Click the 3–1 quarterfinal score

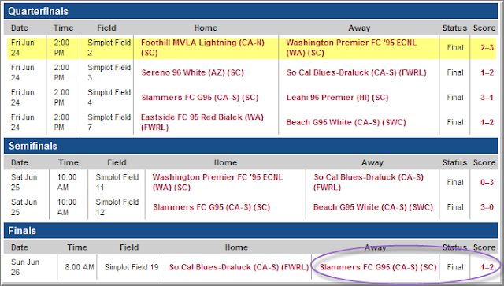(487, 98)
